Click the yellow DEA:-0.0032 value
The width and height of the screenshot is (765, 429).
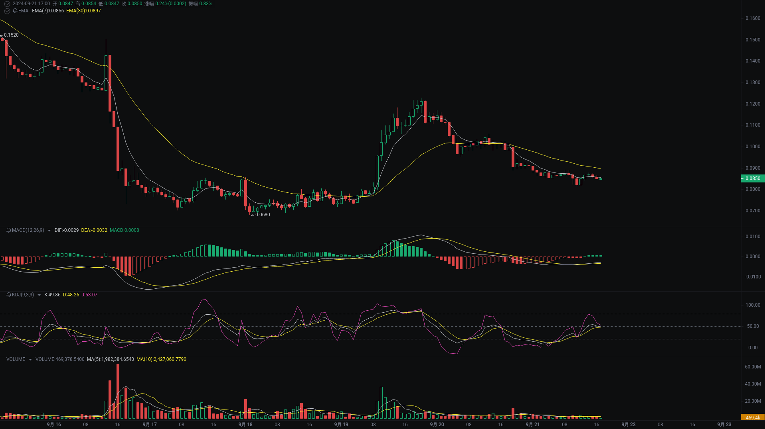pyautogui.click(x=94, y=230)
